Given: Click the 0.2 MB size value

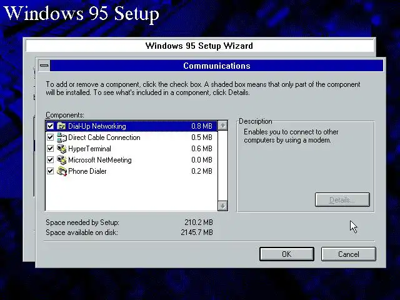Looking at the screenshot, I should click(202, 171).
